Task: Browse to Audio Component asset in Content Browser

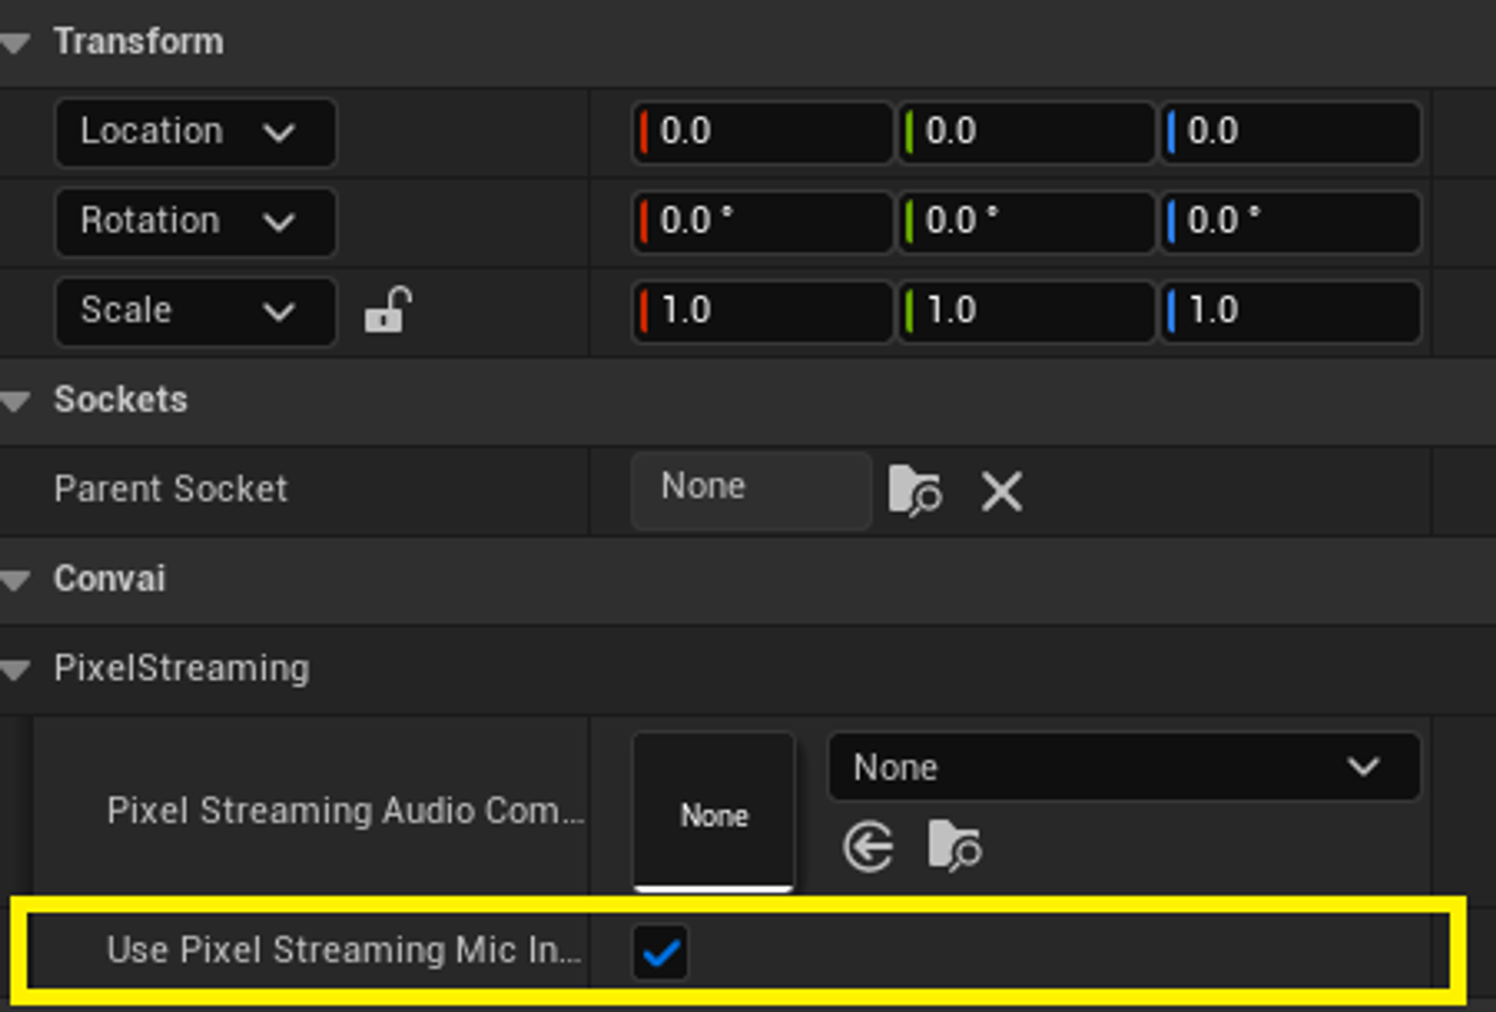Action: 954,845
